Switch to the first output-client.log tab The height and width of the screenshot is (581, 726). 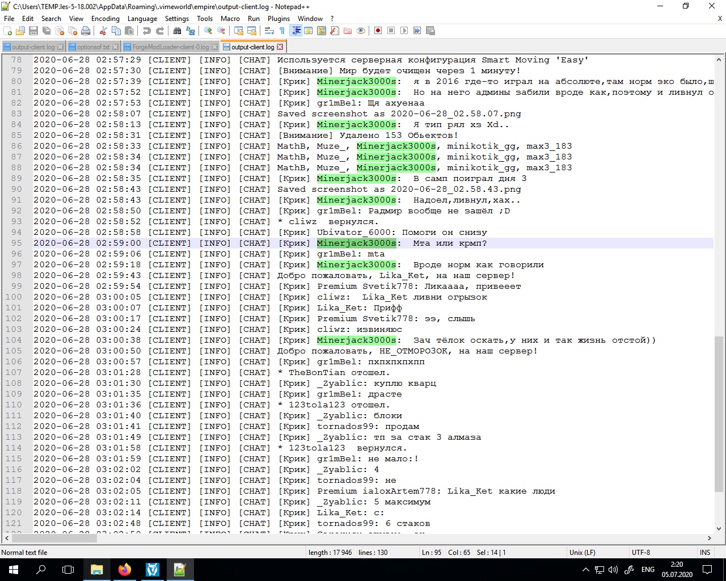[x=33, y=47]
